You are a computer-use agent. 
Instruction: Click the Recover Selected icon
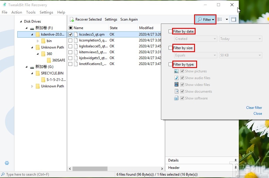[x=72, y=19]
